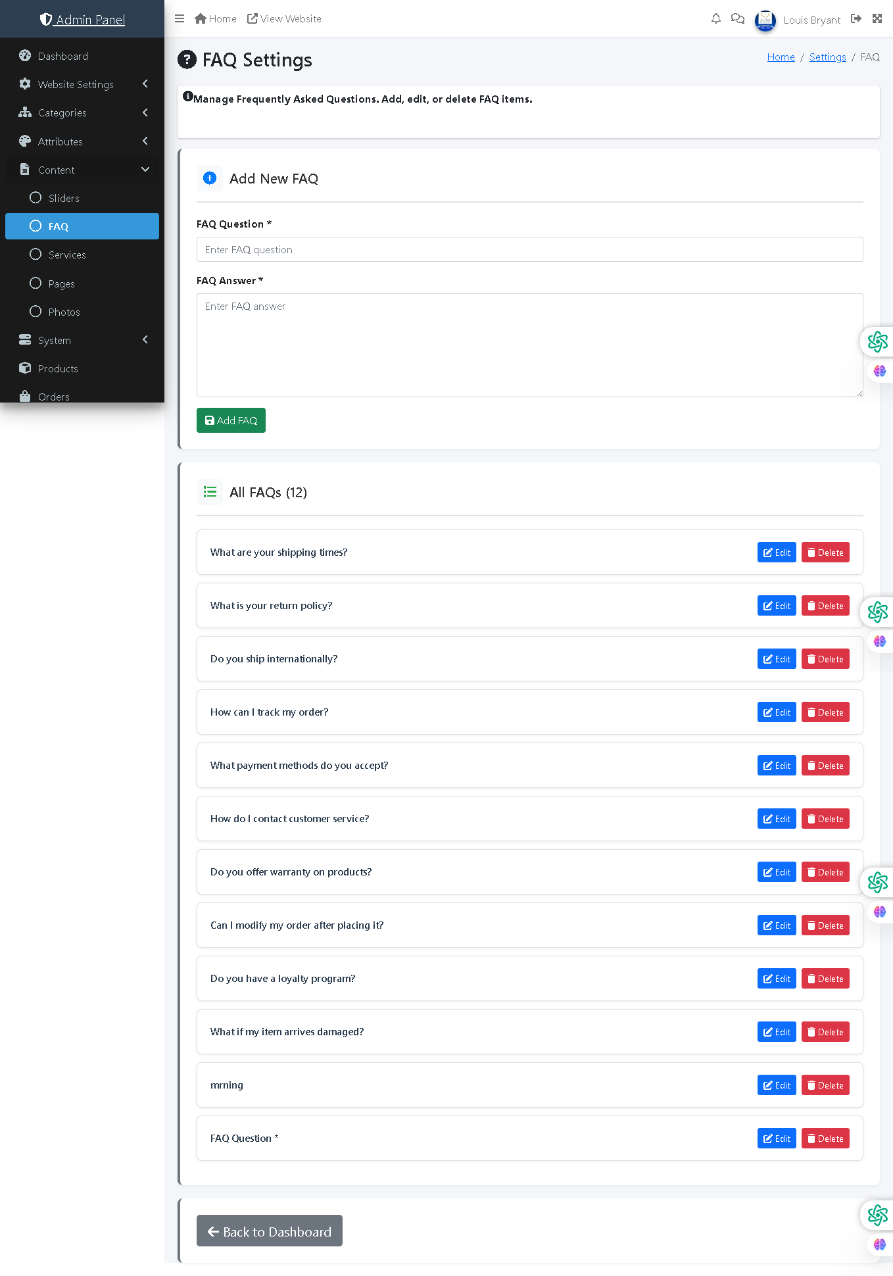Expand Categories submenu chevron
Viewport: 893px width, 1276px height.
(145, 112)
